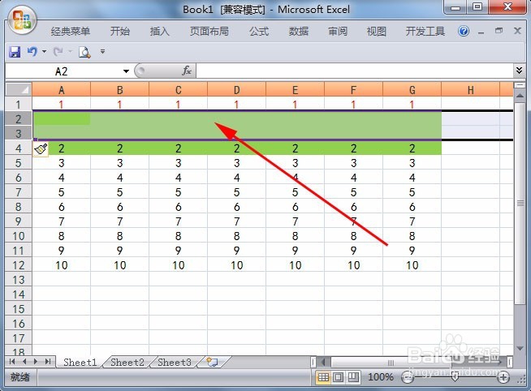
Task: Click cell C8 containing 6
Action: pyautogui.click(x=179, y=207)
